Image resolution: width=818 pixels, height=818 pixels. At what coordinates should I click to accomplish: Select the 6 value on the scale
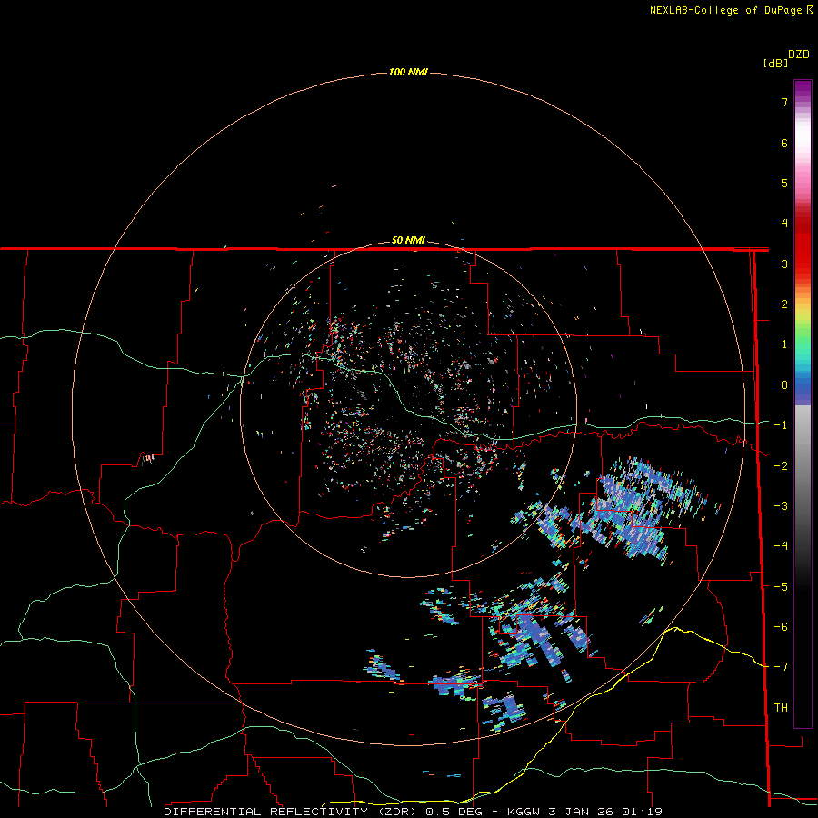pyautogui.click(x=784, y=143)
